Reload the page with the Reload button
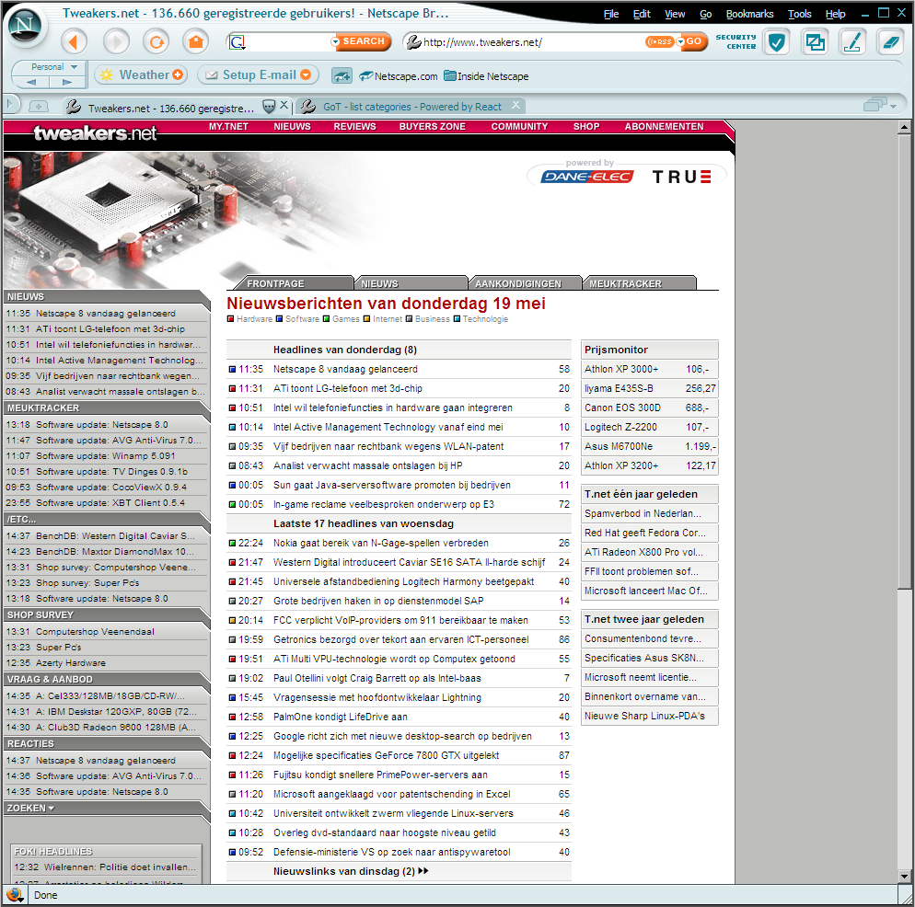This screenshot has width=915, height=907. tap(156, 41)
